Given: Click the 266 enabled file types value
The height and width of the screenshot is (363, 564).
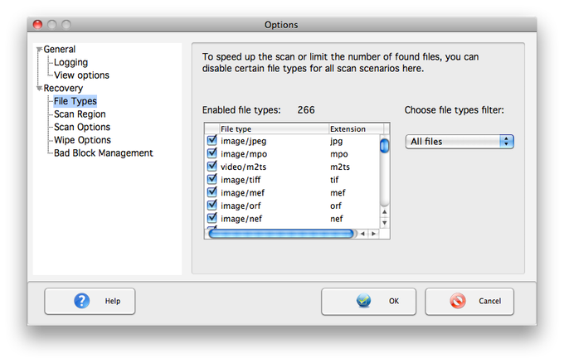Looking at the screenshot, I should pyautogui.click(x=306, y=110).
